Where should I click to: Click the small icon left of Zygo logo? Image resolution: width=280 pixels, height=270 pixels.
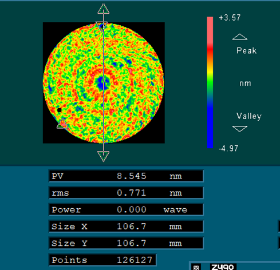click(196, 267)
